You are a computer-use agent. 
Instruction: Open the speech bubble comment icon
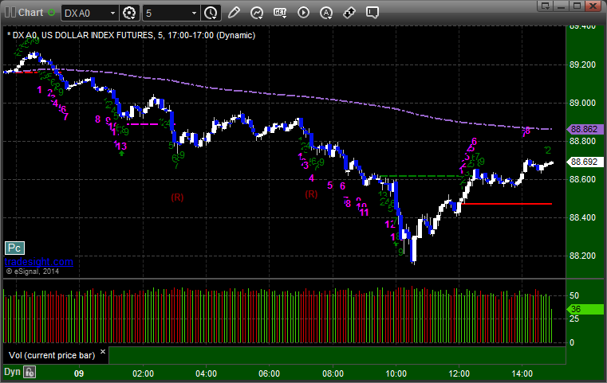click(x=372, y=13)
